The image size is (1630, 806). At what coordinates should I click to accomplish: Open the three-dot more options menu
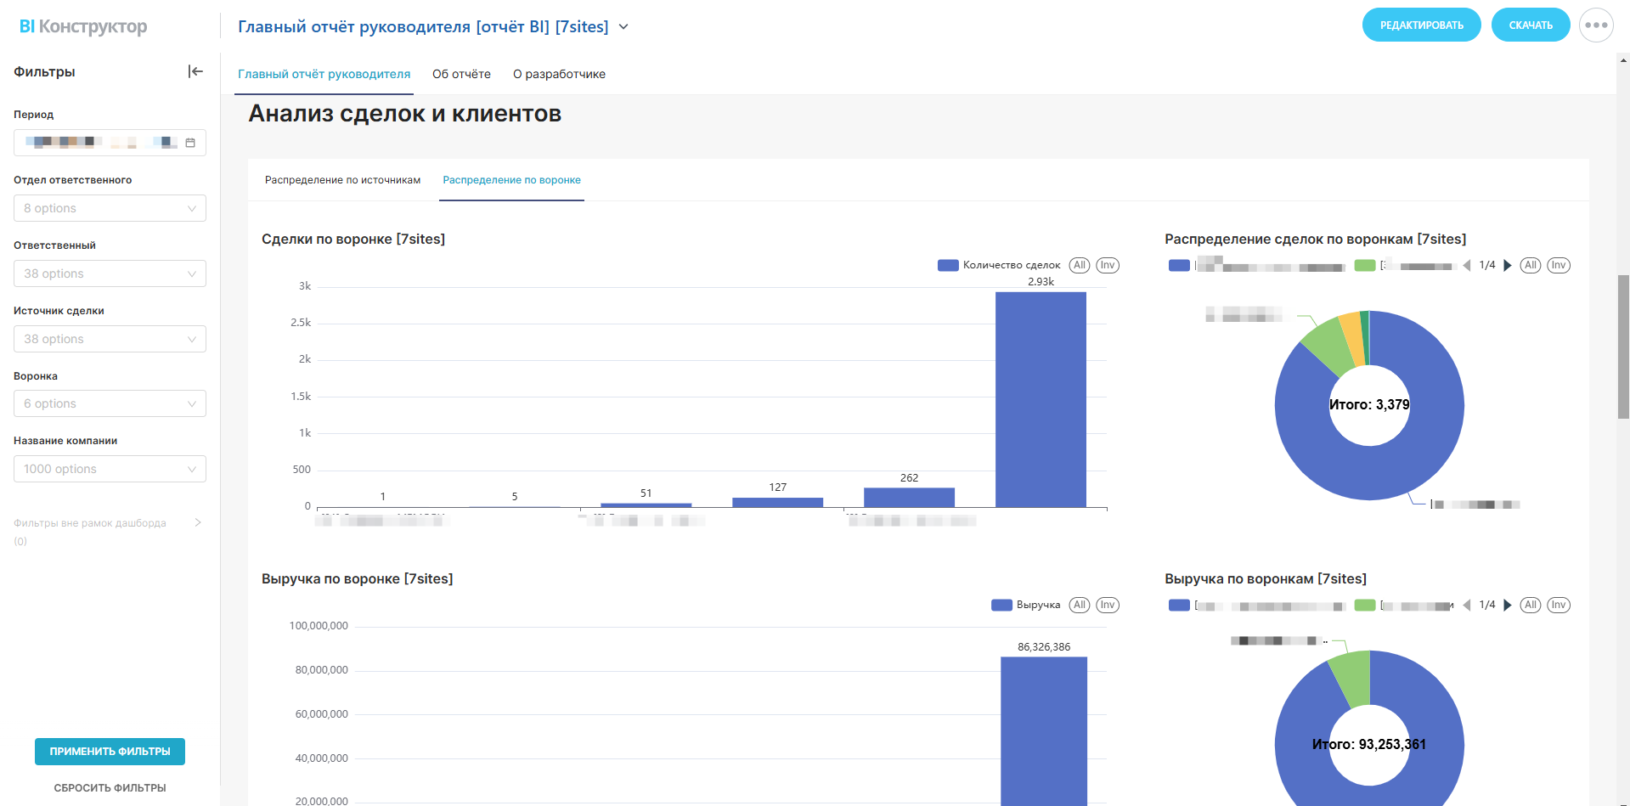click(1595, 25)
